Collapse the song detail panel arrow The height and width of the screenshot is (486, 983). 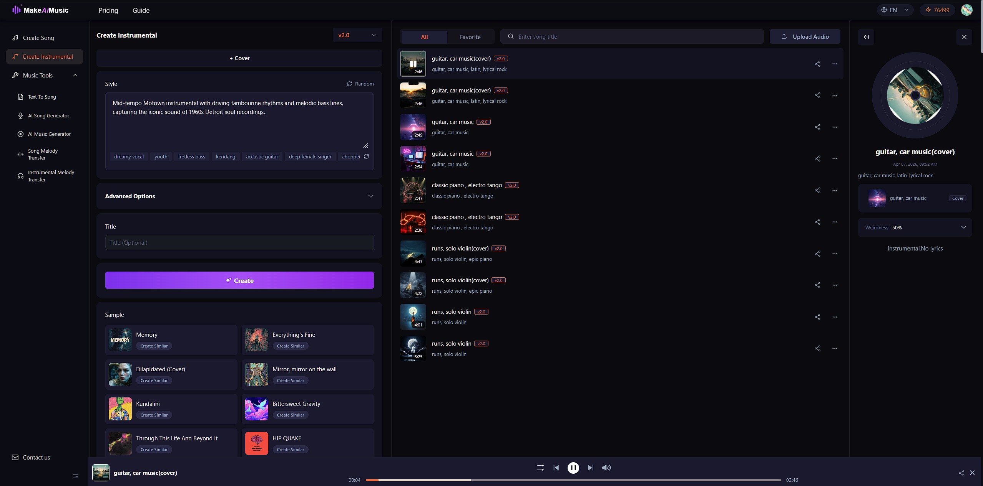pyautogui.click(x=866, y=37)
